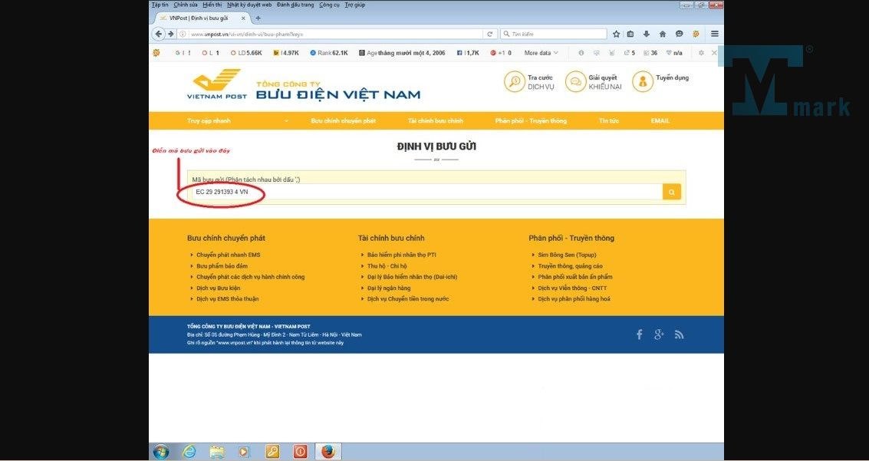Open the Tuyển dụng person icon
This screenshot has height=461, width=869.
(x=643, y=81)
